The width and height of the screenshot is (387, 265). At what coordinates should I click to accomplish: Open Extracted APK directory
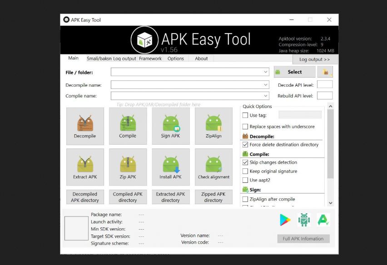tap(171, 197)
